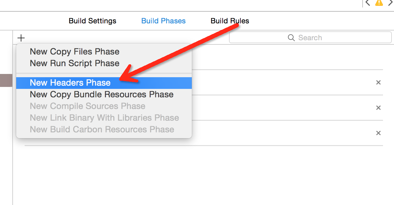
Task: Click the magnifying glass search icon
Action: point(291,38)
